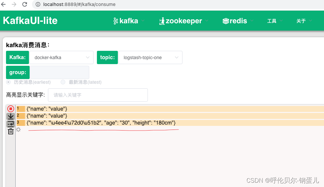
Task: Click the kafka消费消息 heading
Action: (x=28, y=45)
